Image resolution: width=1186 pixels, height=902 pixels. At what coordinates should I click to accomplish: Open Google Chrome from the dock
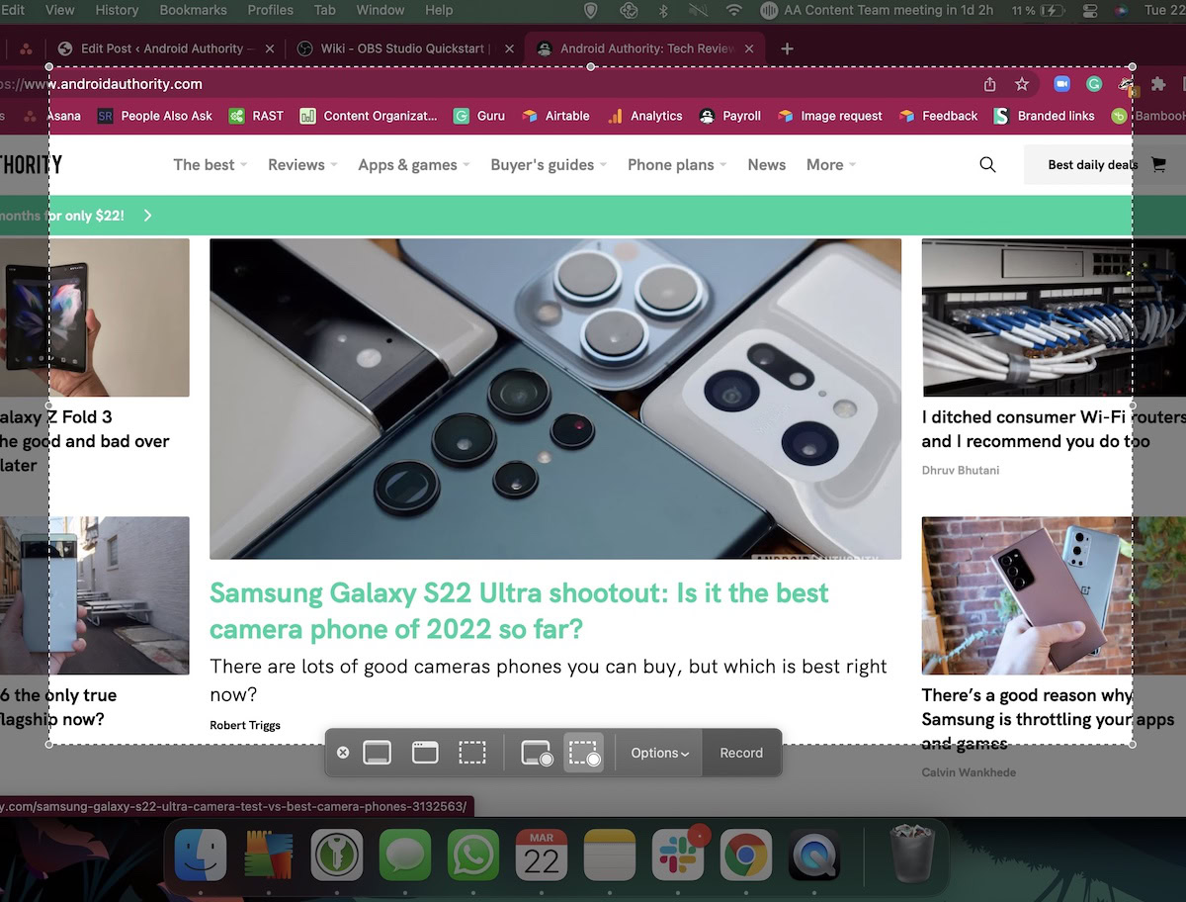[746, 855]
